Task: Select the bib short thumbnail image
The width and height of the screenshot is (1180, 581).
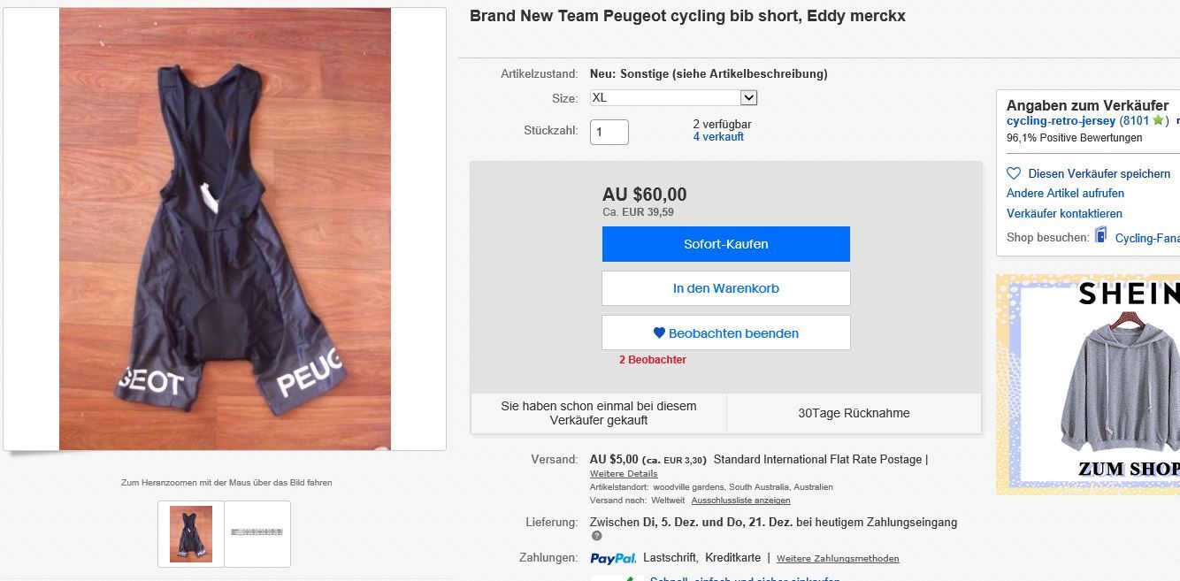Action: coord(191,533)
